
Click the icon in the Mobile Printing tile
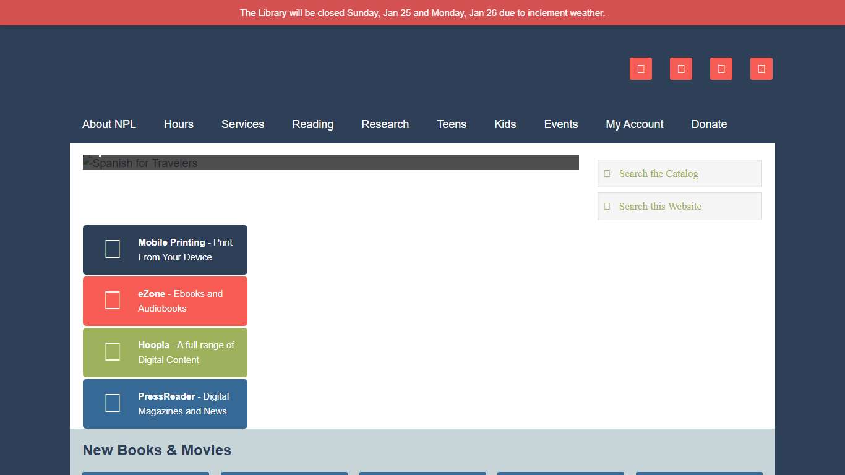tap(113, 249)
